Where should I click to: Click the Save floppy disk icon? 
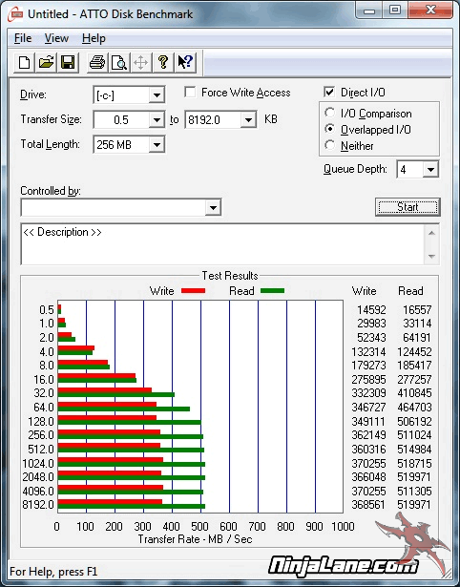tap(68, 62)
